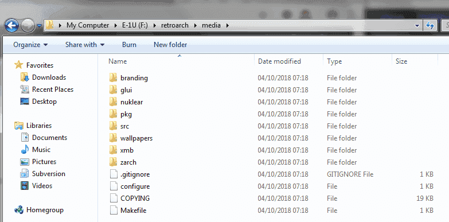Refresh the media folder view

(x=430, y=25)
